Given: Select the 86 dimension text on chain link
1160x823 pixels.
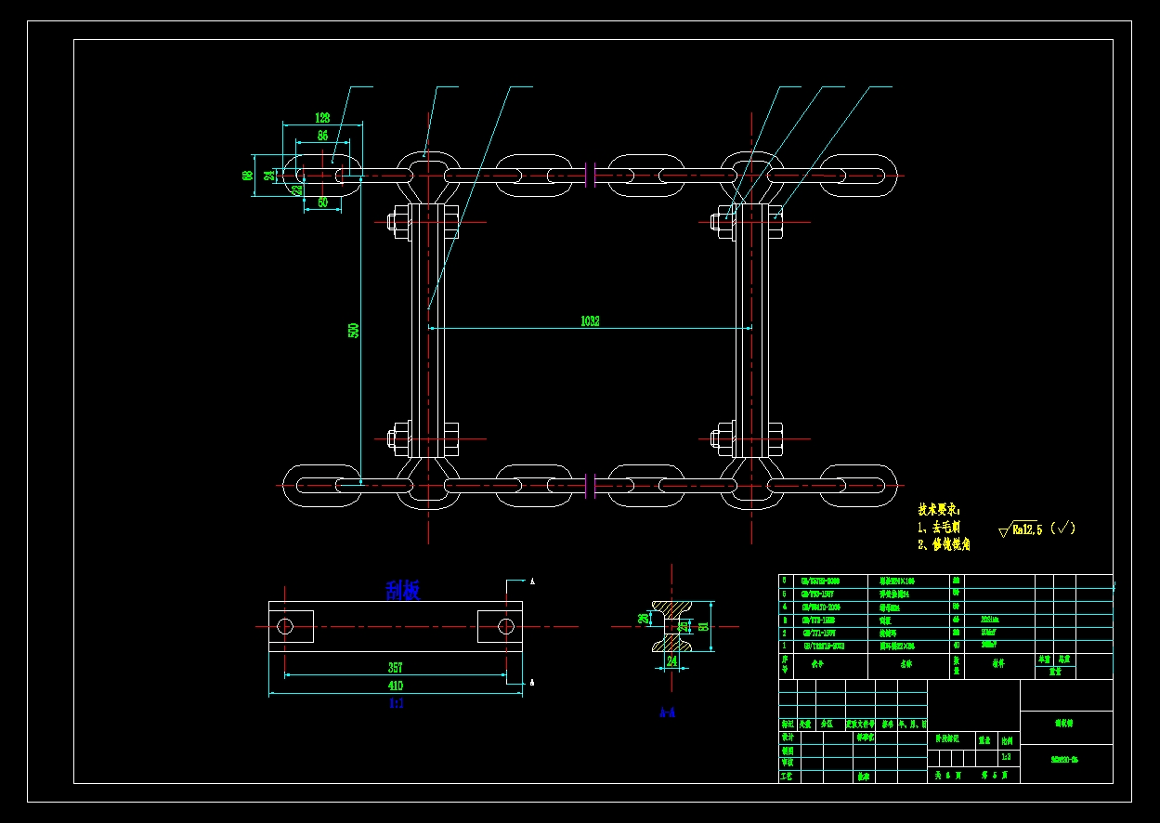Looking at the screenshot, I should [322, 136].
